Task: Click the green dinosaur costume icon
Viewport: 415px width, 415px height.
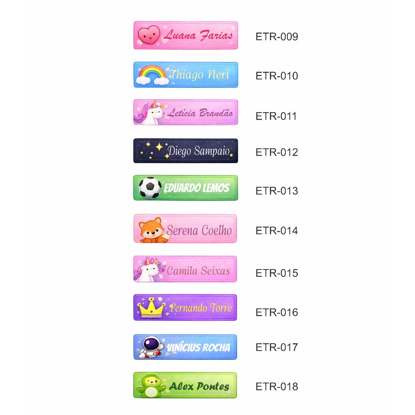Action: tap(150, 386)
